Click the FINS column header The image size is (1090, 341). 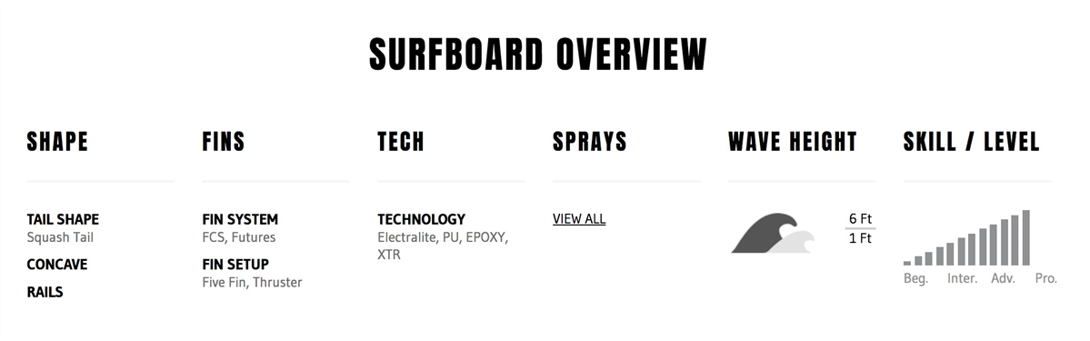[224, 142]
